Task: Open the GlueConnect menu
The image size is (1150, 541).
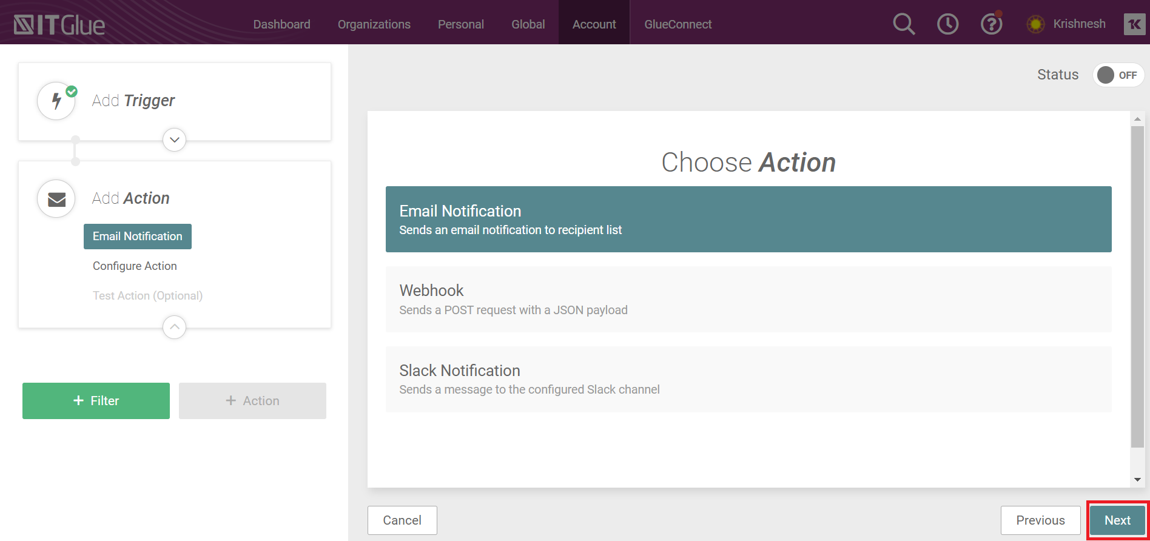Action: [678, 24]
